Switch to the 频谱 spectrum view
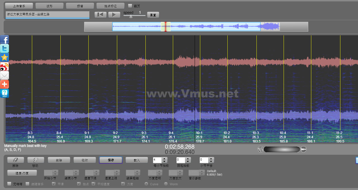The image size is (358, 190). [x=80, y=6]
